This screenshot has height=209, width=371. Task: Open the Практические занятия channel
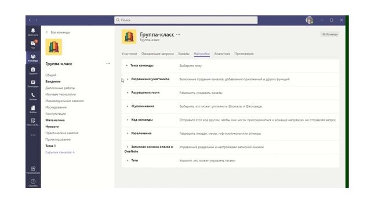coord(62,133)
